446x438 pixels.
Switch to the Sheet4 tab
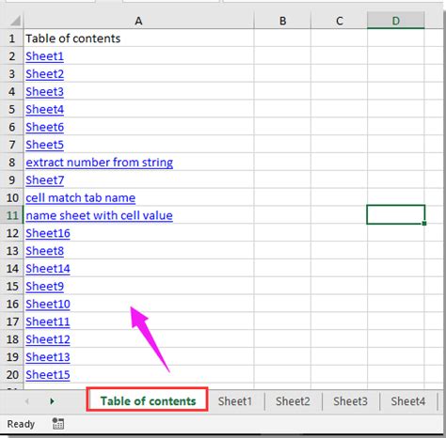(408, 401)
